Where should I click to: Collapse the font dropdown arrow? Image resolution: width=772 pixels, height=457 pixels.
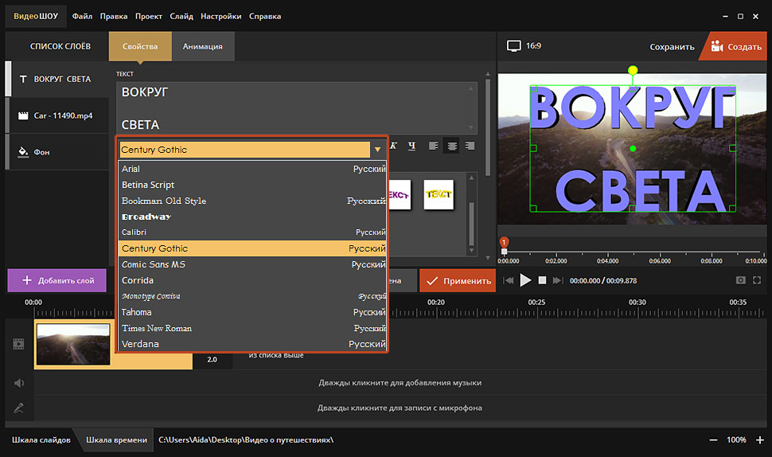tap(377, 149)
